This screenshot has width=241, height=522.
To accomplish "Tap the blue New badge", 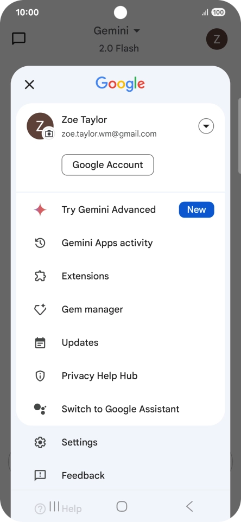I will coord(196,210).
